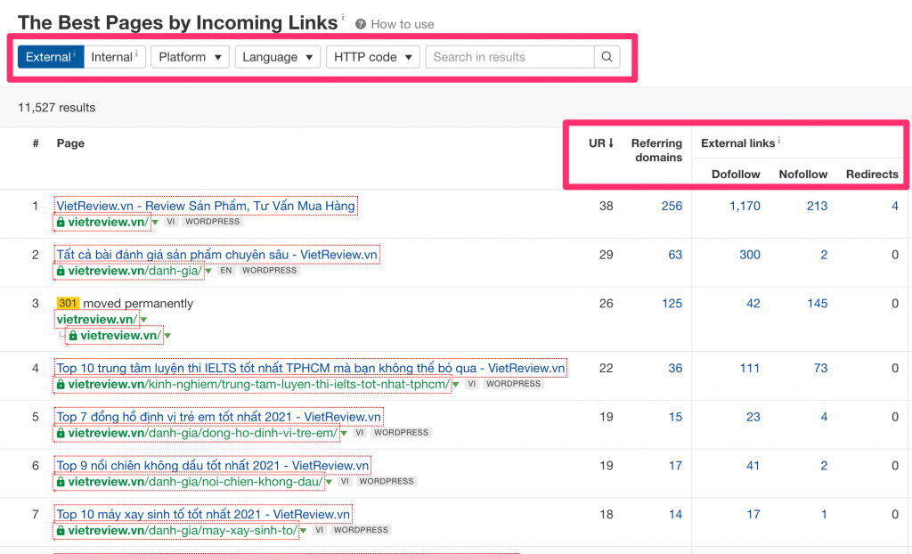Open the HTTP code dropdown filter
The height and width of the screenshot is (554, 912).
[373, 57]
